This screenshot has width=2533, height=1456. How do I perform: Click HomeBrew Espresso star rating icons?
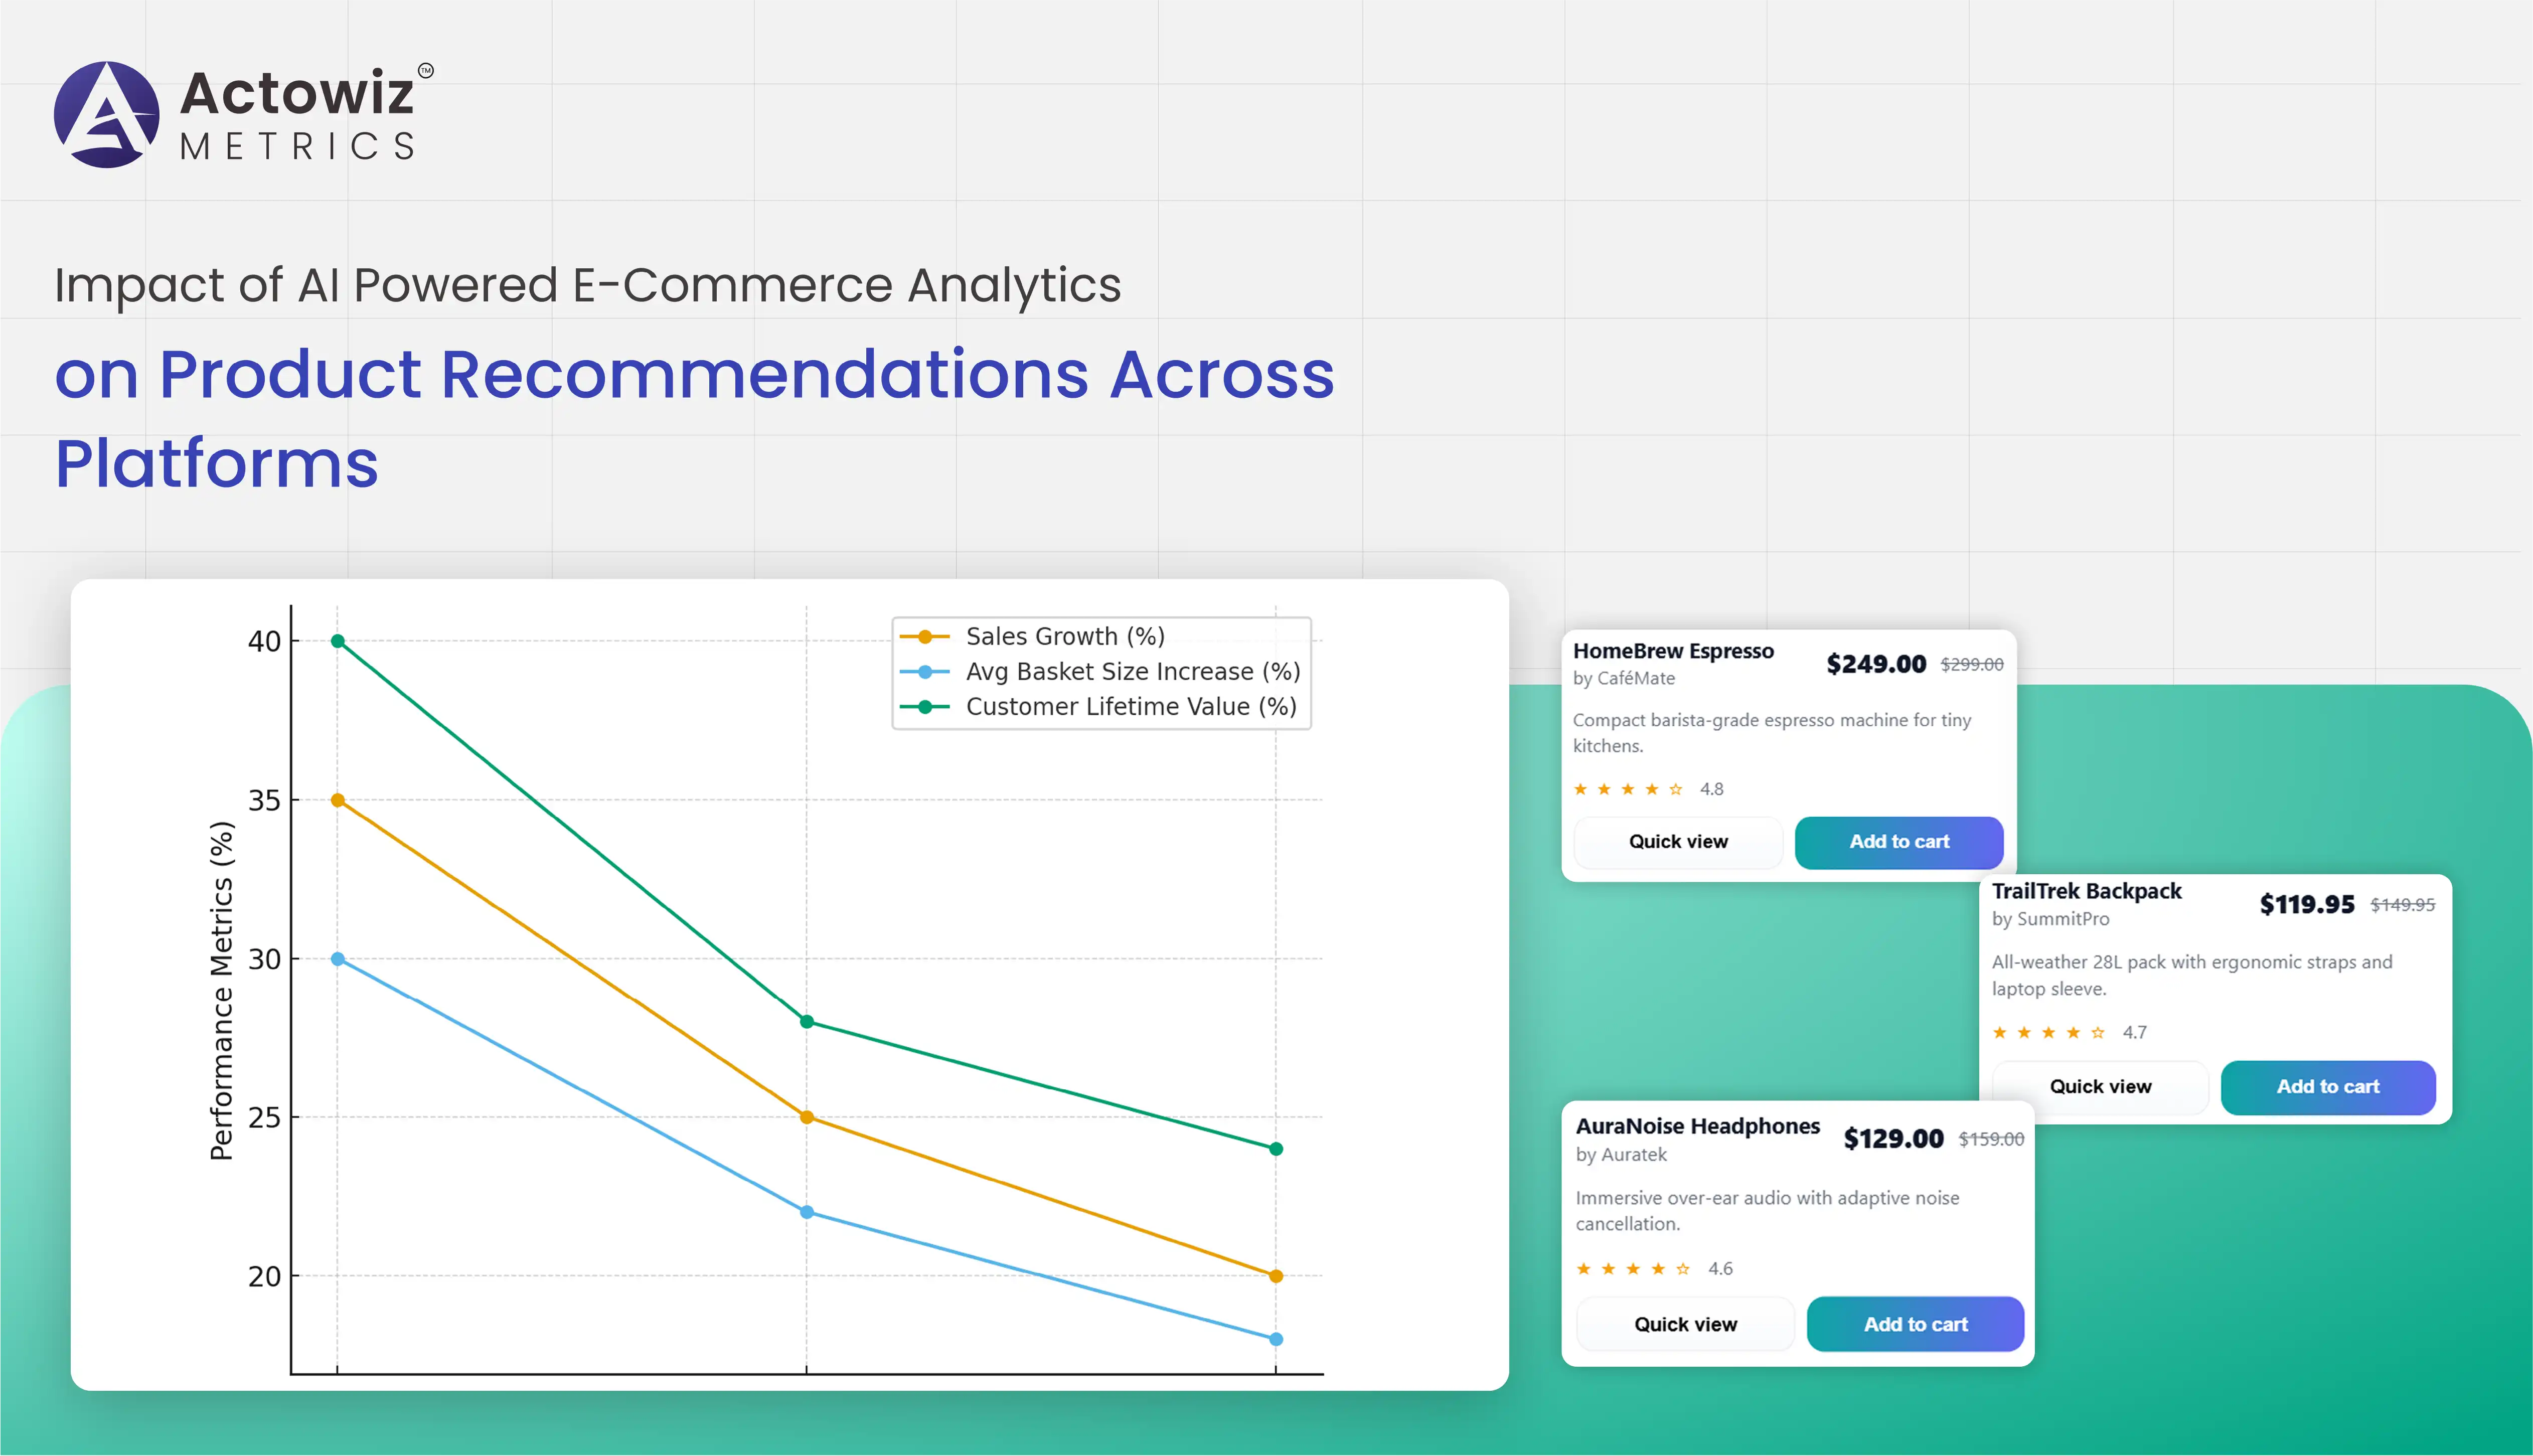click(x=1627, y=790)
